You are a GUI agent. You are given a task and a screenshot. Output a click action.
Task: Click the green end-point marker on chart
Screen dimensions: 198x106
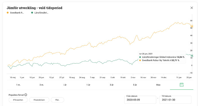(192, 56)
